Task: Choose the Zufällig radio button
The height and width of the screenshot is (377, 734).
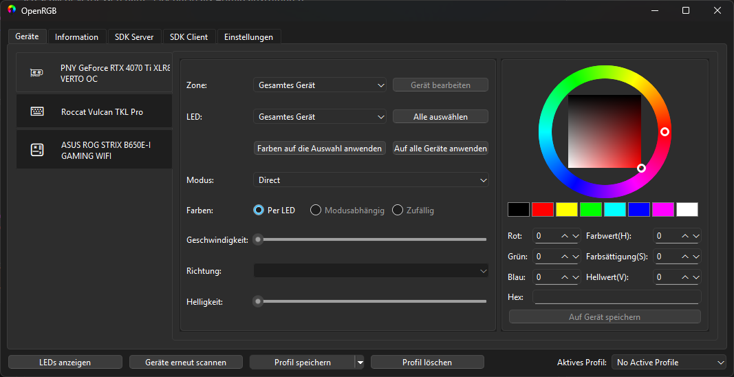Action: [x=413, y=211]
